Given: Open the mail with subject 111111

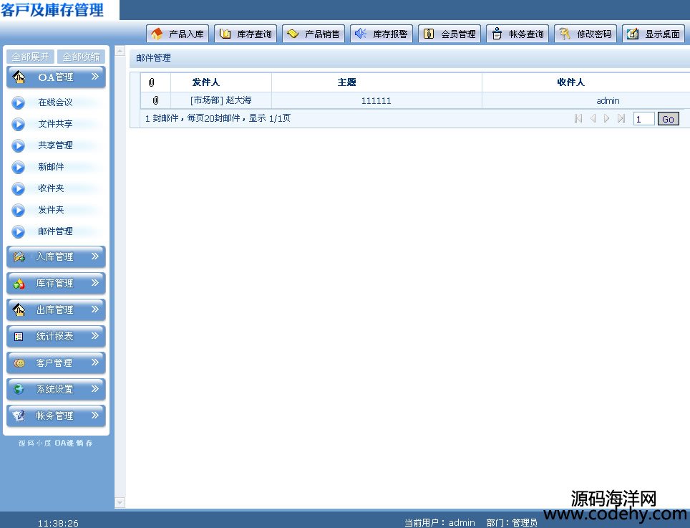Looking at the screenshot, I should pos(376,101).
